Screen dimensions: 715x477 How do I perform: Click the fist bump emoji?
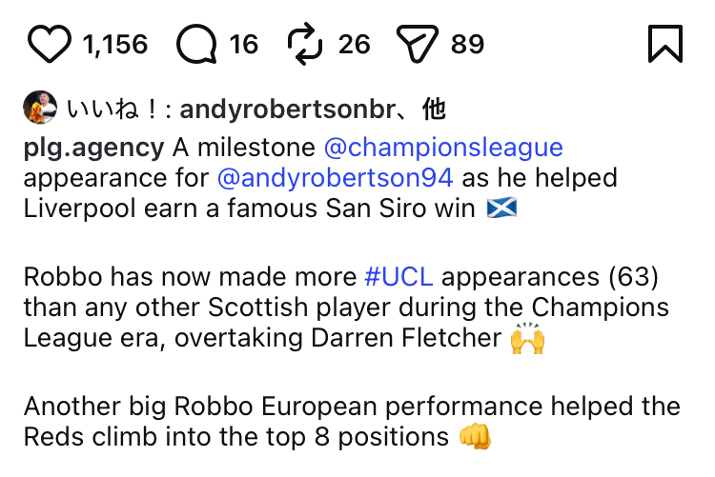point(474,437)
